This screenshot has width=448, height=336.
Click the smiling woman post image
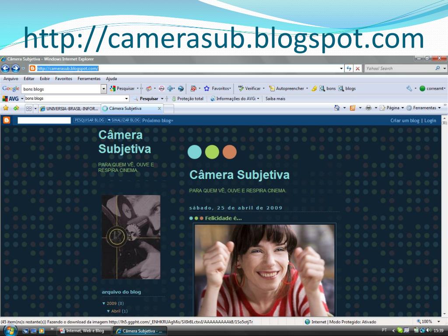coord(264,270)
